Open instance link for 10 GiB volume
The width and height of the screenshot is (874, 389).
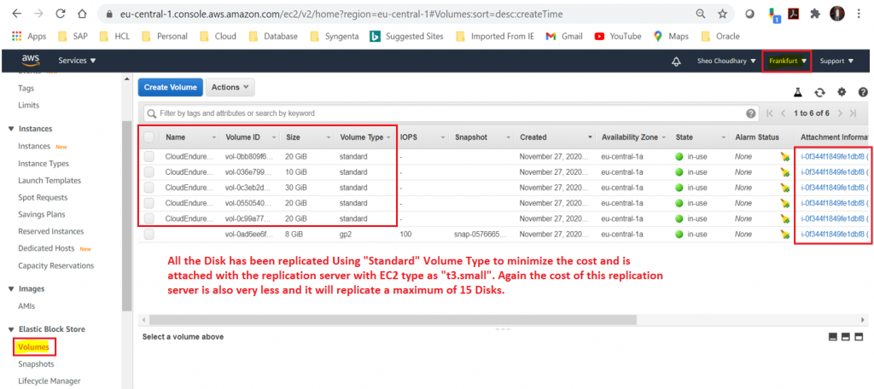click(x=834, y=172)
